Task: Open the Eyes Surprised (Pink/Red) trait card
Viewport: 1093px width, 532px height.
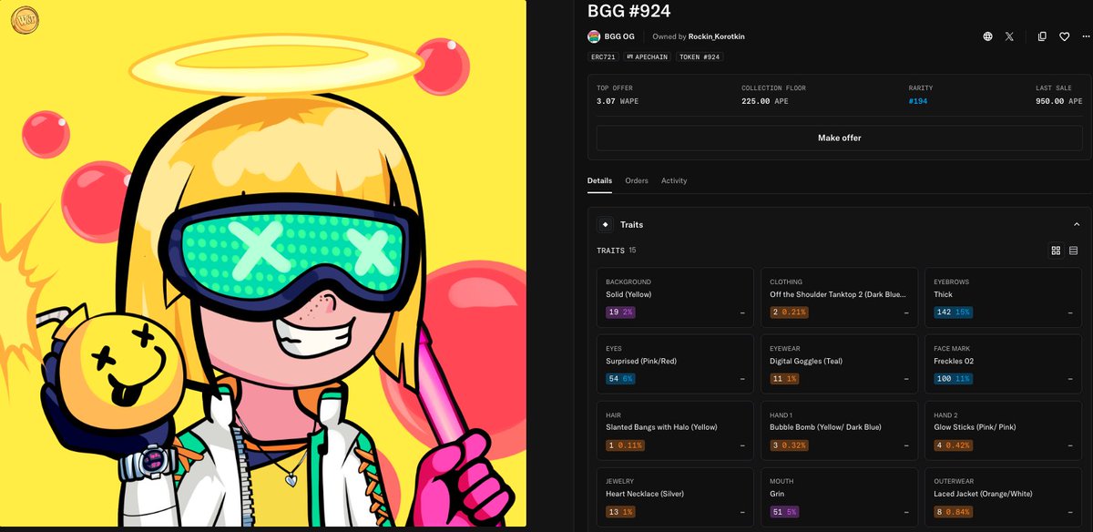Action: click(675, 363)
